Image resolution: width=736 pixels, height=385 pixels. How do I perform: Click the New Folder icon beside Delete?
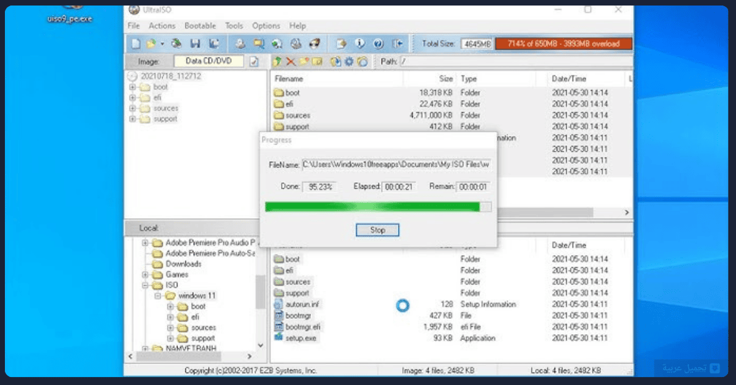(x=304, y=61)
